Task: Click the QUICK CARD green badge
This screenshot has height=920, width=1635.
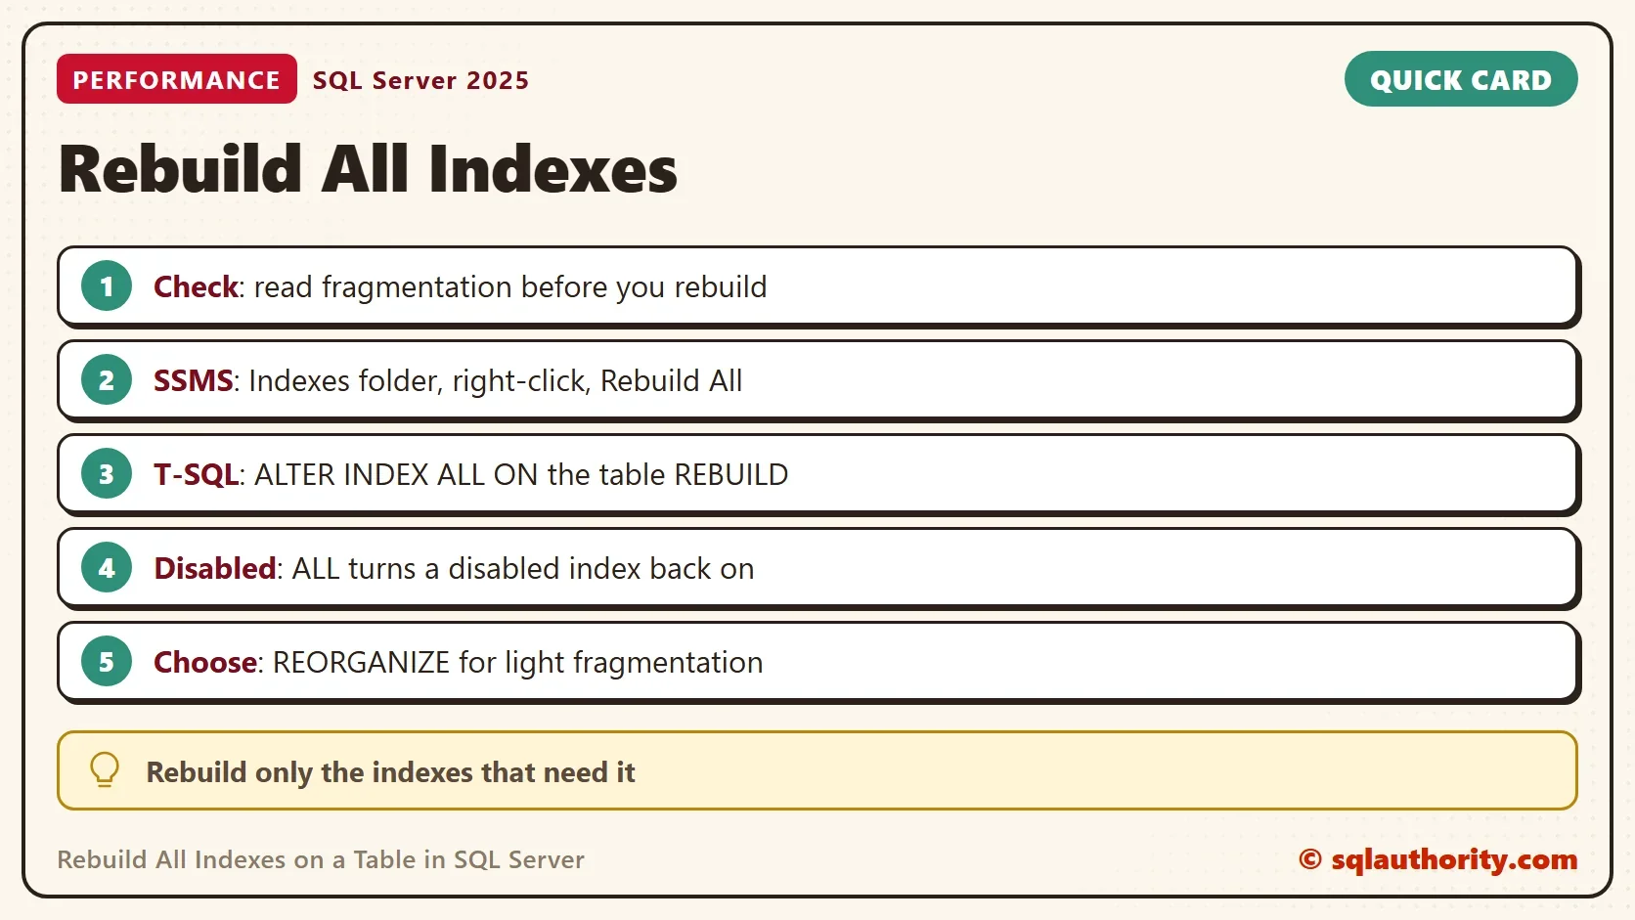Action: coord(1461,79)
